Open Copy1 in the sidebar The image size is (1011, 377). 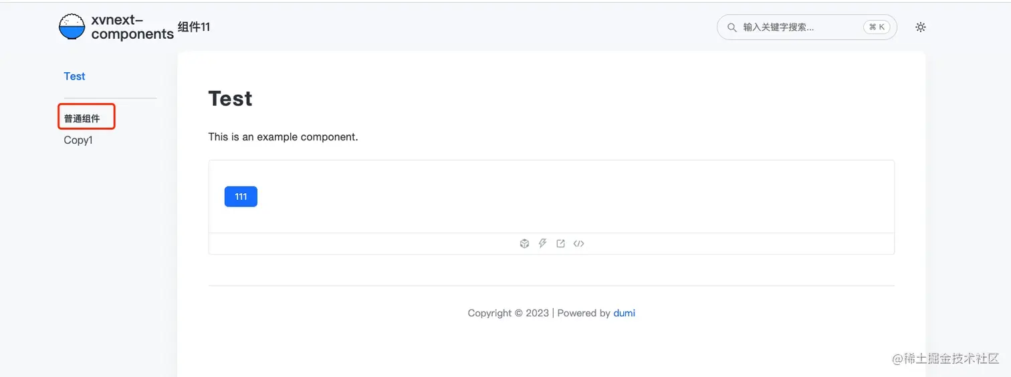coord(78,140)
